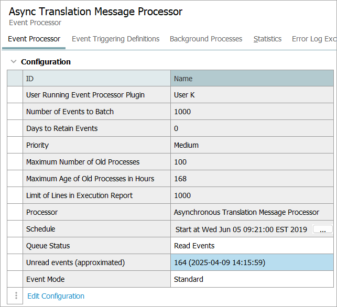This screenshot has width=337, height=307.
Task: Open the Error Log tab
Action: (x=314, y=39)
